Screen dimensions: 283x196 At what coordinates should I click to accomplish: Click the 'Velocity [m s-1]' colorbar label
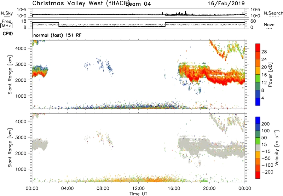(276, 148)
